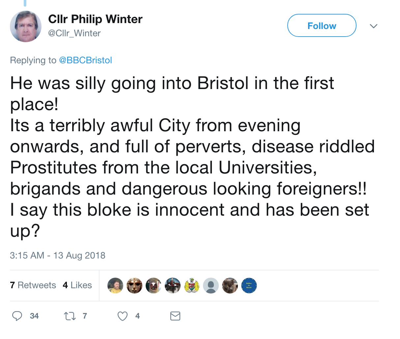Like the tweet with the heart icon
400x339 pixels.
tap(123, 316)
